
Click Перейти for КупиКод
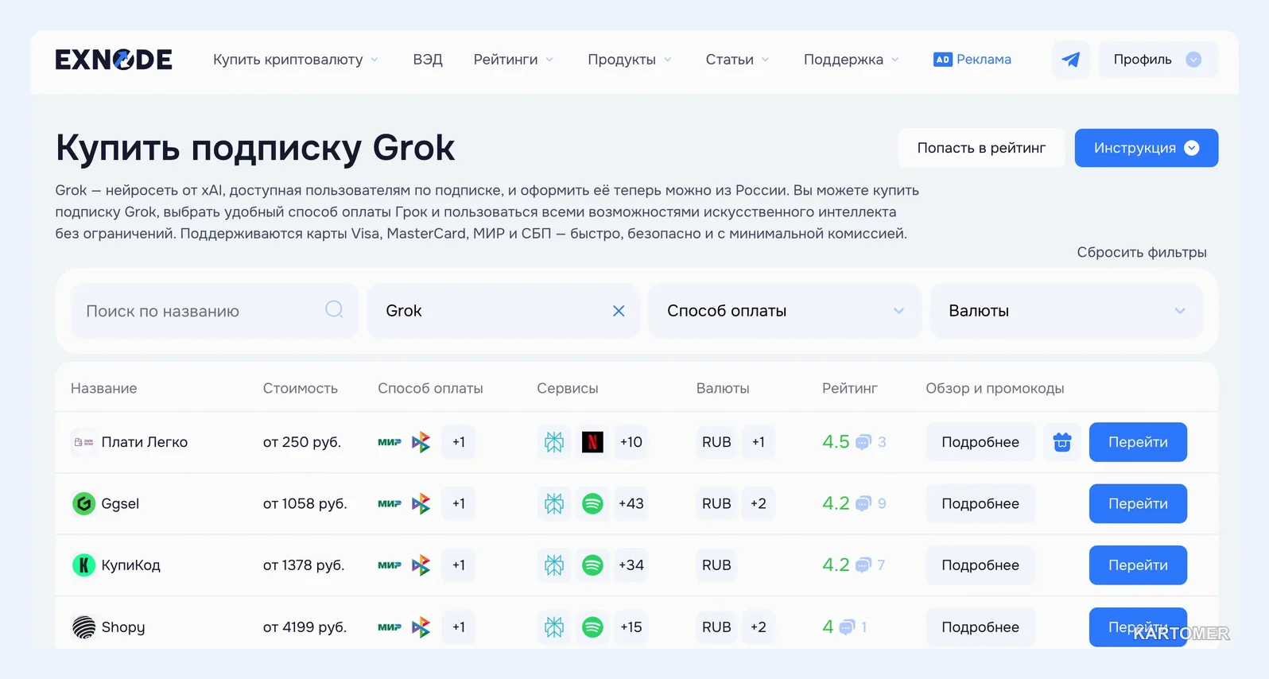(x=1138, y=565)
